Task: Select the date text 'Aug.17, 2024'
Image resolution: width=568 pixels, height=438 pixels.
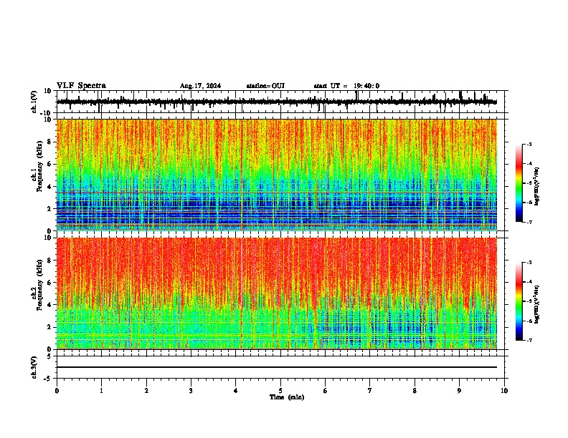Action: pos(200,86)
